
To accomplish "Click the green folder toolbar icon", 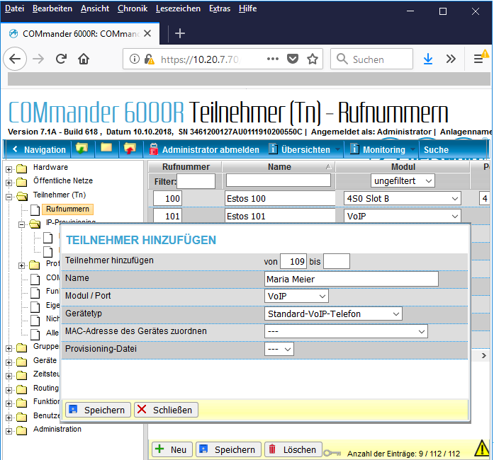I will (82, 149).
